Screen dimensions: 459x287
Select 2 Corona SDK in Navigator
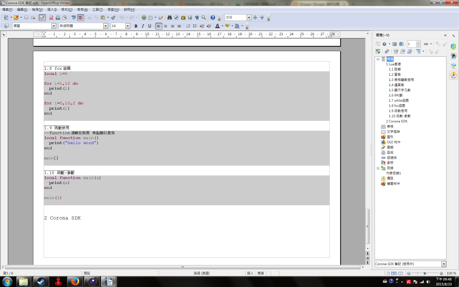[397, 121]
